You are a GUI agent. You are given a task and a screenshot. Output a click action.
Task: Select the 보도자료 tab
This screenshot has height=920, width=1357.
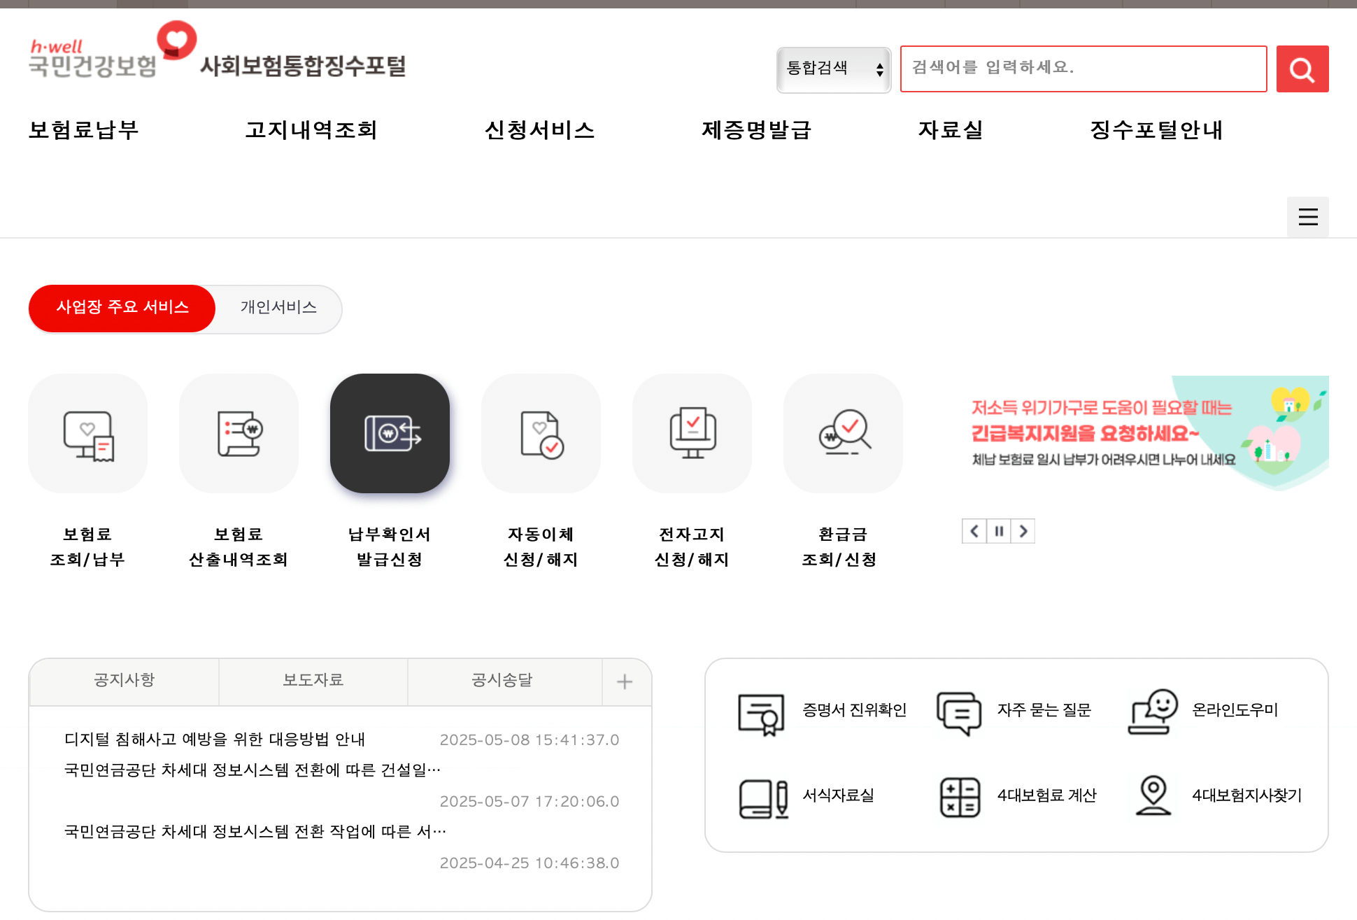pyautogui.click(x=313, y=680)
